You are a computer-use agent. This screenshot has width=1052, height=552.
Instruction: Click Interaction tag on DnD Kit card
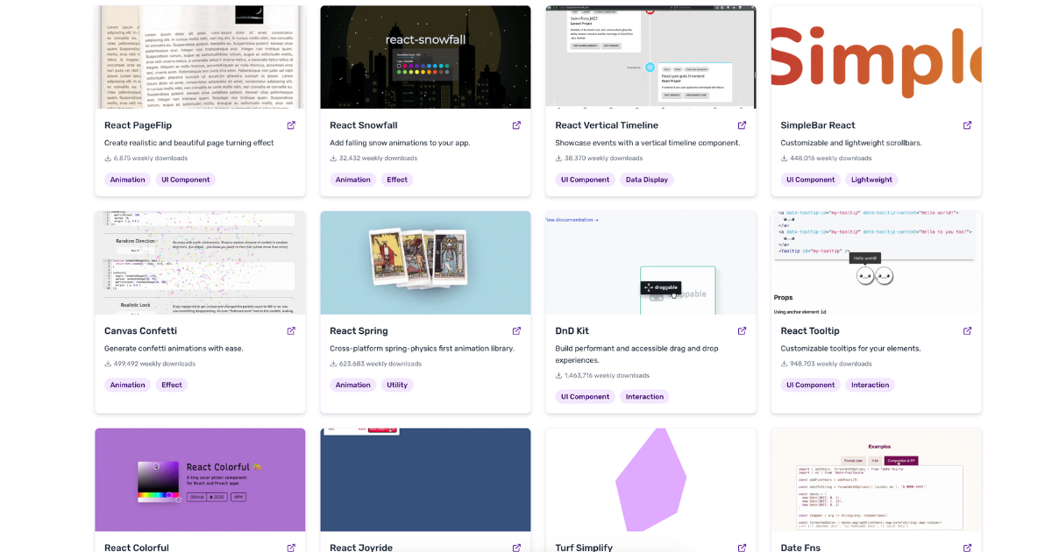(644, 397)
